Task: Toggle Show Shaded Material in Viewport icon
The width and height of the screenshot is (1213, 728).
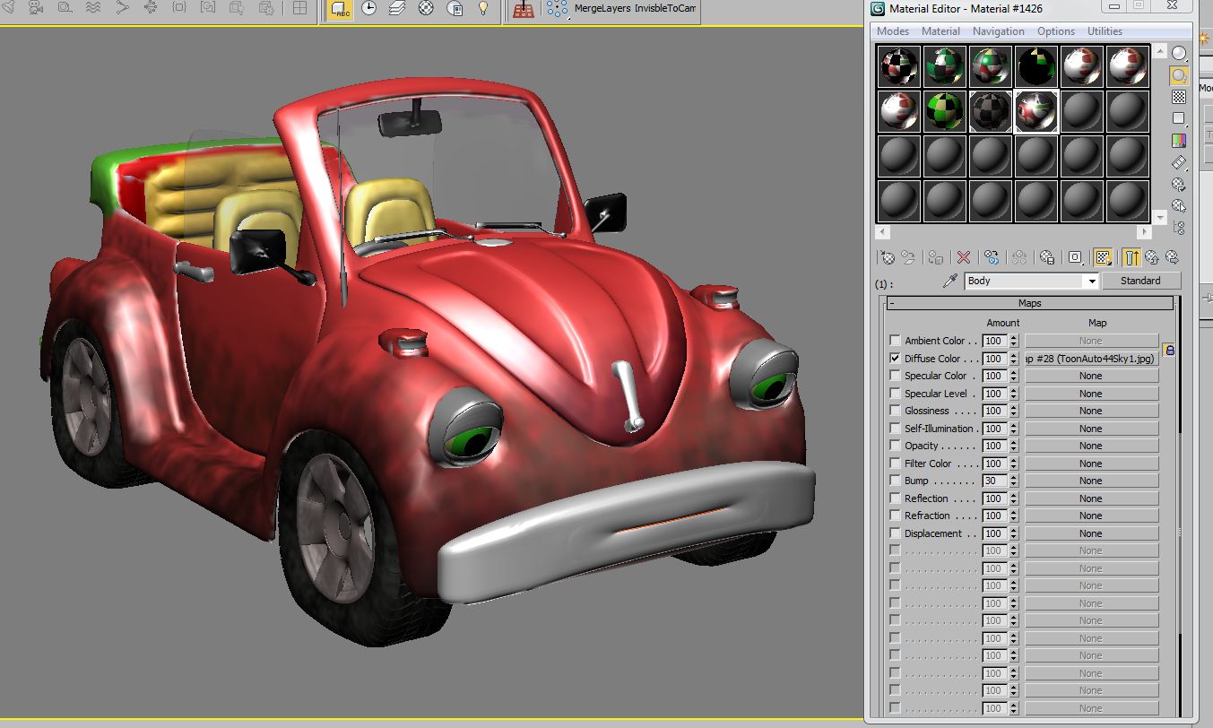Action: click(x=1103, y=257)
